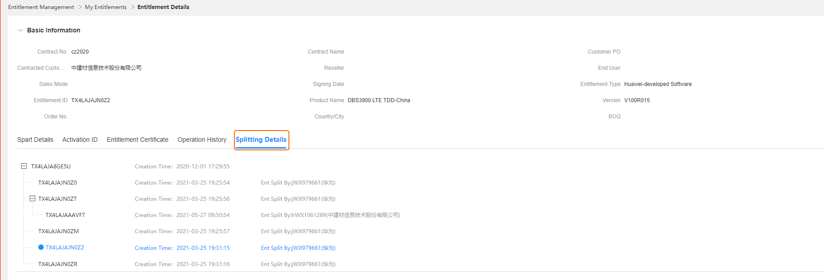The width and height of the screenshot is (824, 280).
Task: Collapse the TX4LAJAJN0ZT tree node
Action: (x=32, y=199)
